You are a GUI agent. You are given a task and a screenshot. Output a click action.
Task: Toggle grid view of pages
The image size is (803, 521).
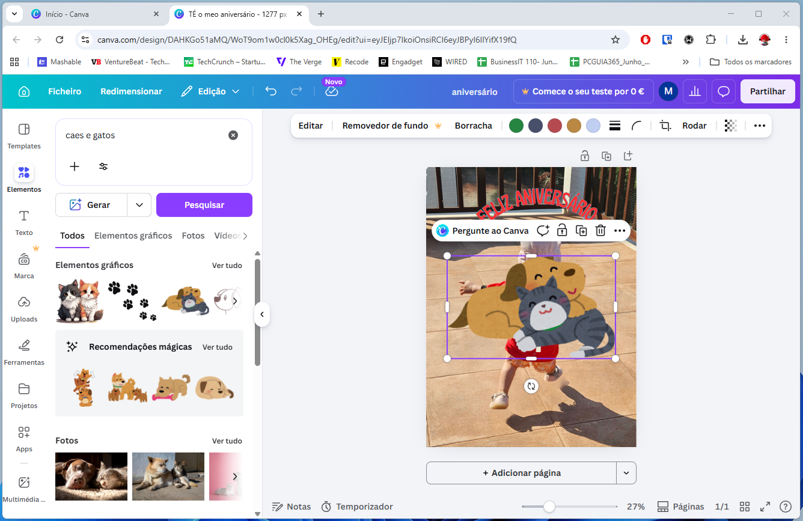[x=745, y=507]
